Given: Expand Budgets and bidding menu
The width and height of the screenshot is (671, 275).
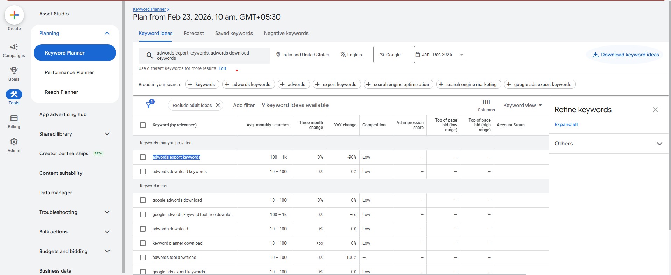Looking at the screenshot, I should click(107, 251).
